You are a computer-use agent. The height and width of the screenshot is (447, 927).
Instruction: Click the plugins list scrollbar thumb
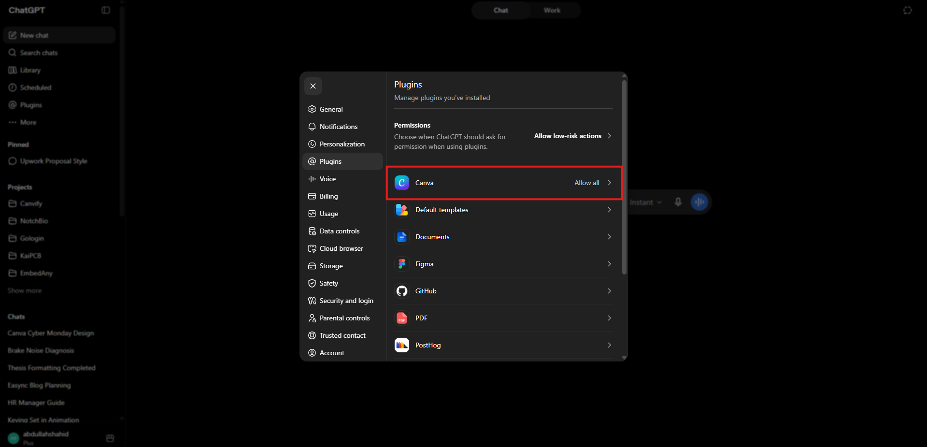[x=624, y=177]
